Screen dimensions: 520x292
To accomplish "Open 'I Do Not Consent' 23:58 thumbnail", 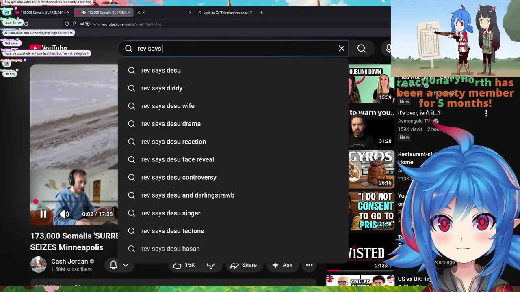I will 371,210.
